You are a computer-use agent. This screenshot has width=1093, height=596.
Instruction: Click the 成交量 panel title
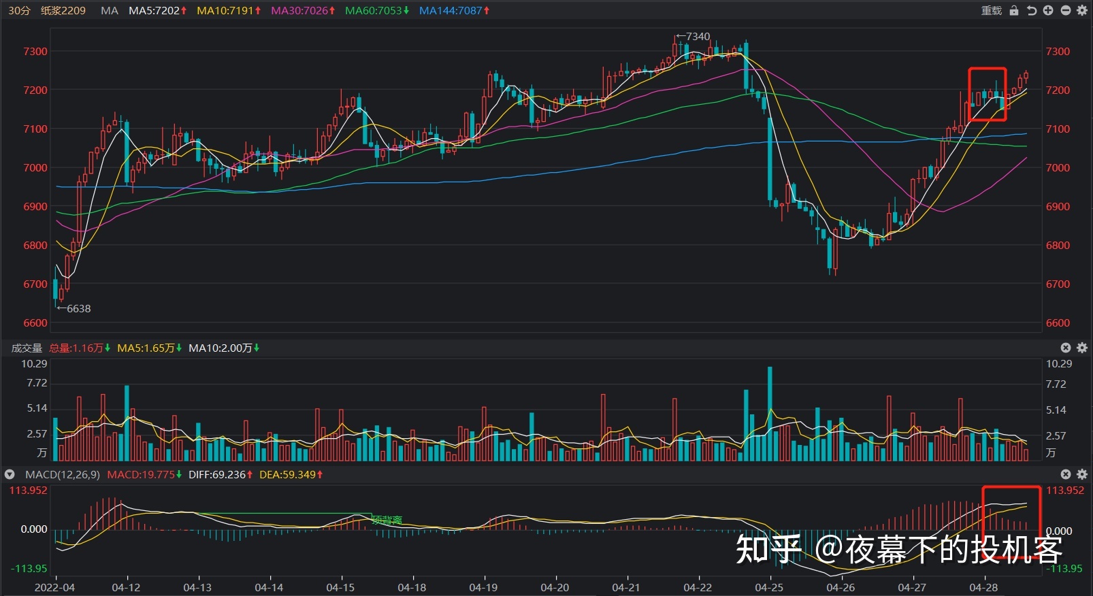click(27, 348)
